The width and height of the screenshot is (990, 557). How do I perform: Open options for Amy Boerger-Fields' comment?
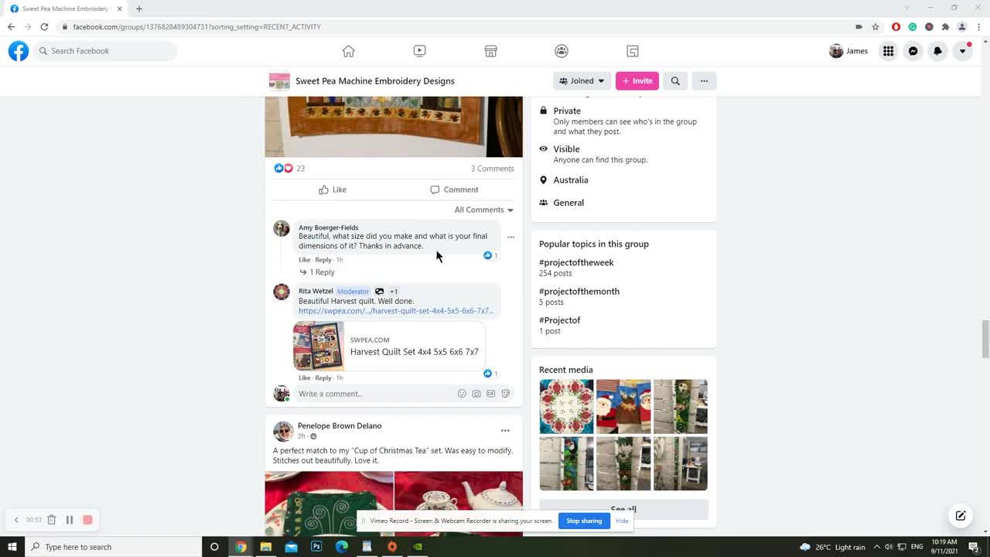[x=510, y=237]
